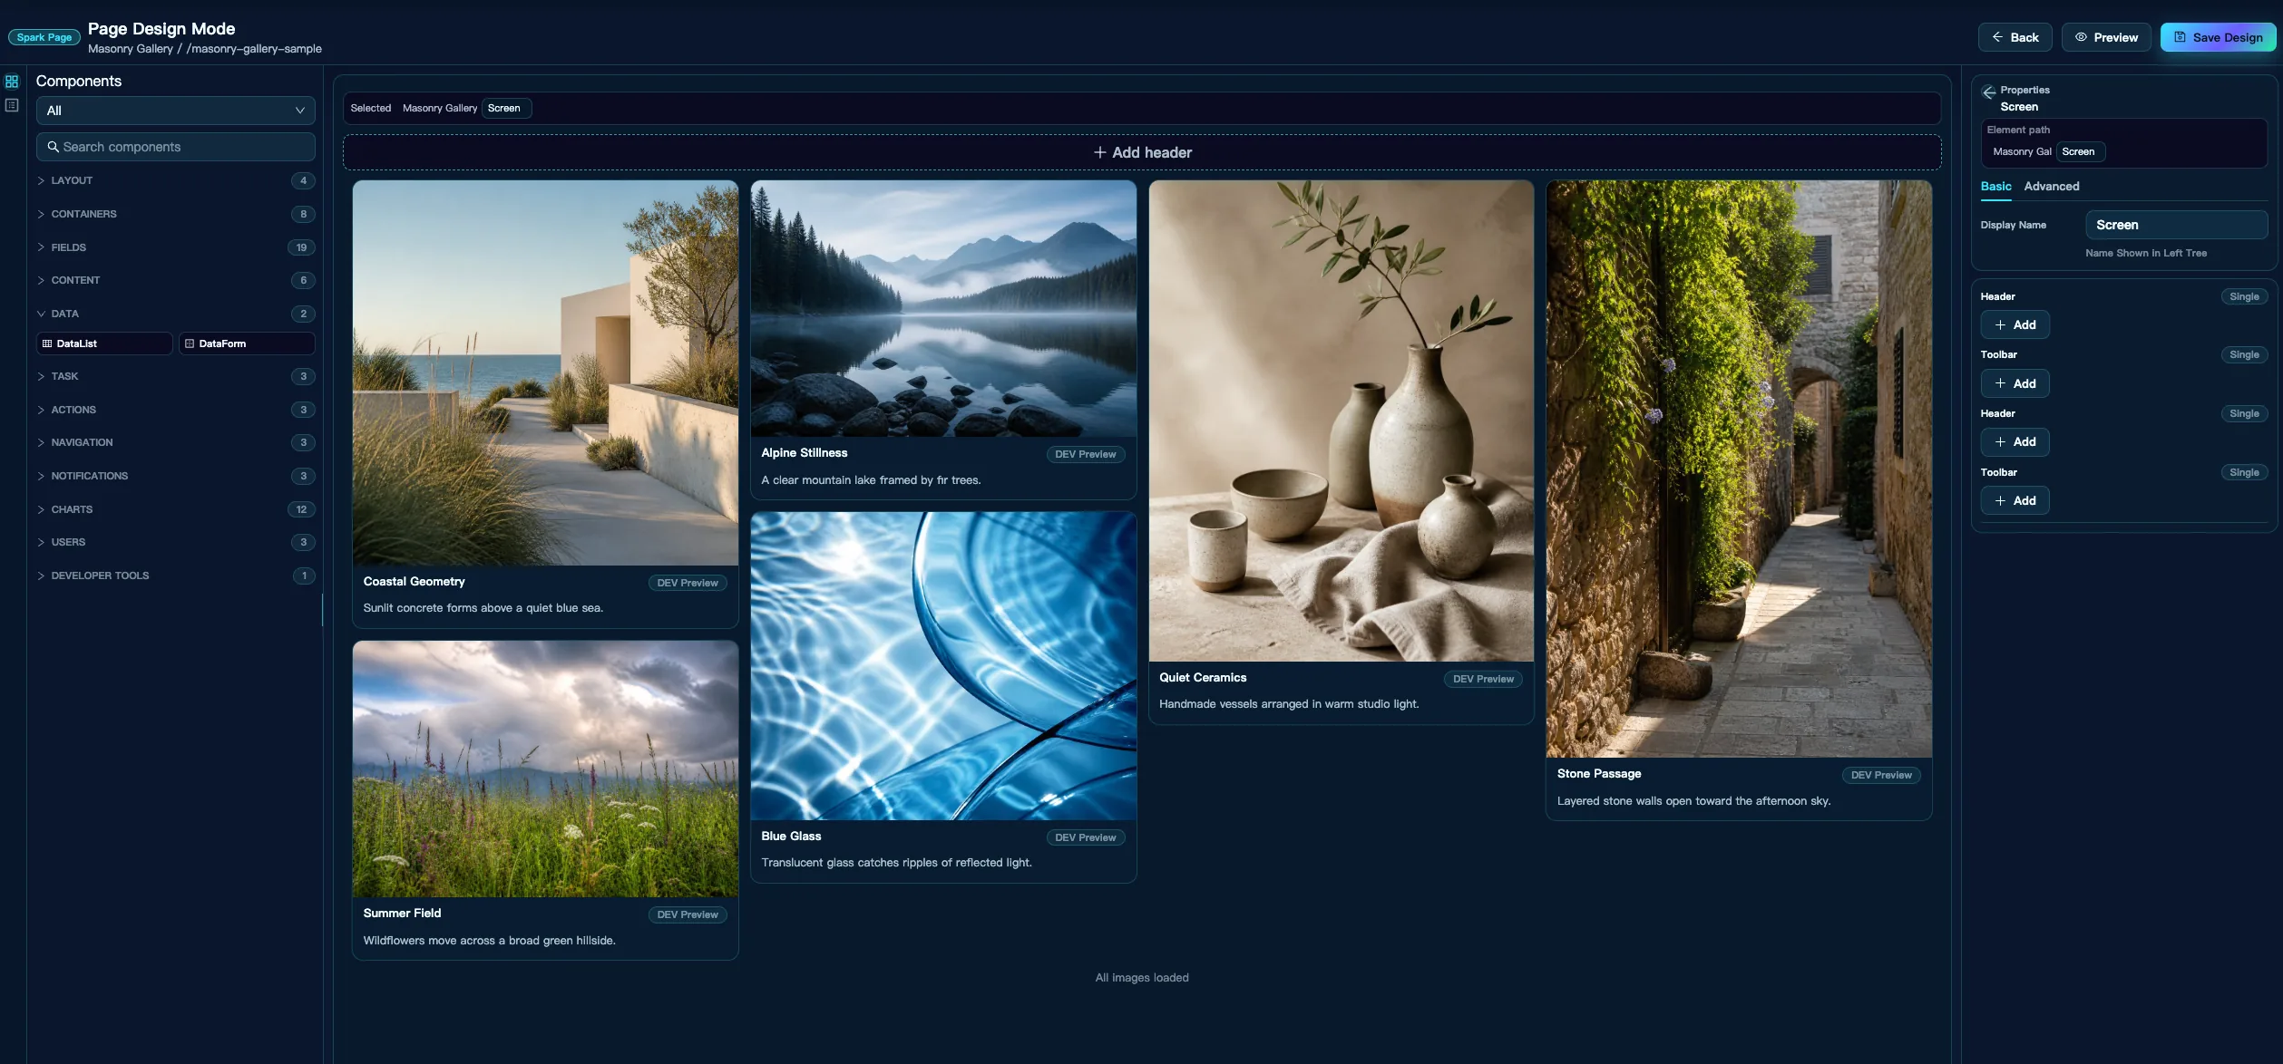Expand the TASK category
2283x1064 pixels.
pyautogui.click(x=176, y=376)
